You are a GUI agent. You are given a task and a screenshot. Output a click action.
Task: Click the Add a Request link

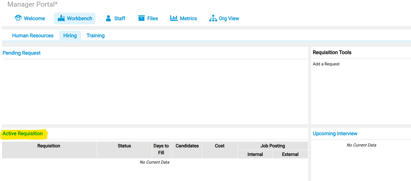[326, 64]
